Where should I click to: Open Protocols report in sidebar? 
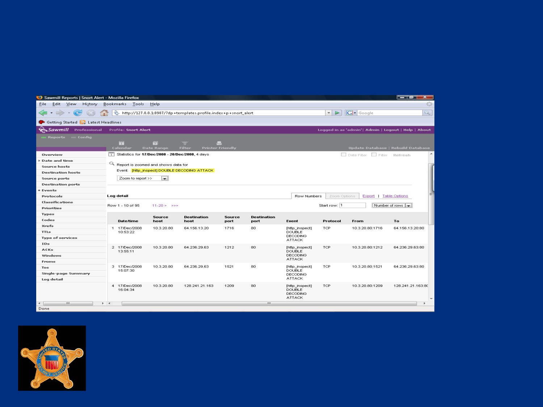pyautogui.click(x=52, y=196)
